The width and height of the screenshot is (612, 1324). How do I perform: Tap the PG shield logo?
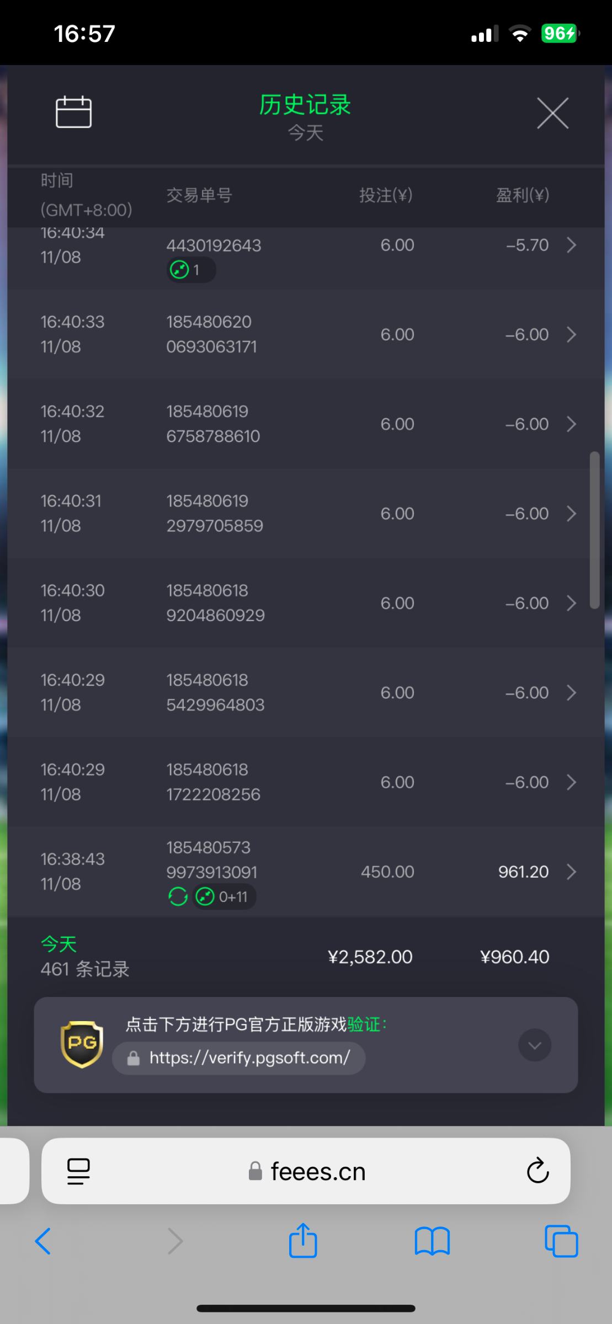coord(82,1044)
